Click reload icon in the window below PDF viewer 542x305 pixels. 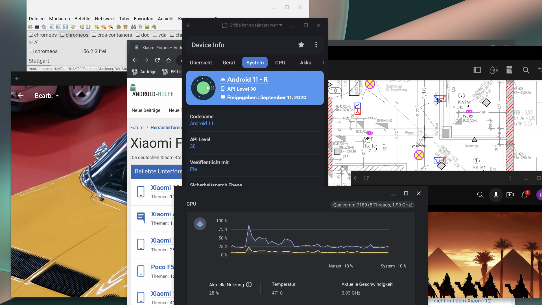click(x=366, y=178)
